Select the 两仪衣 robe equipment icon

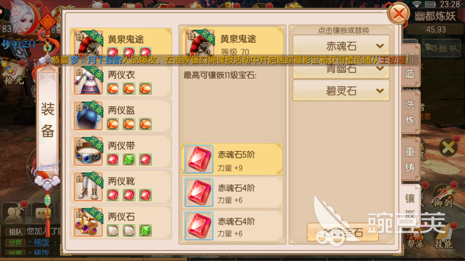(x=89, y=80)
